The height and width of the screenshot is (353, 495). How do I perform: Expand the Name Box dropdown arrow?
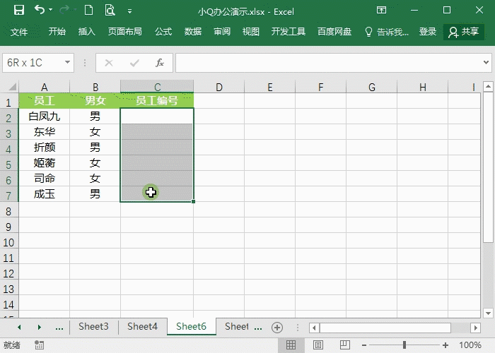coord(67,62)
